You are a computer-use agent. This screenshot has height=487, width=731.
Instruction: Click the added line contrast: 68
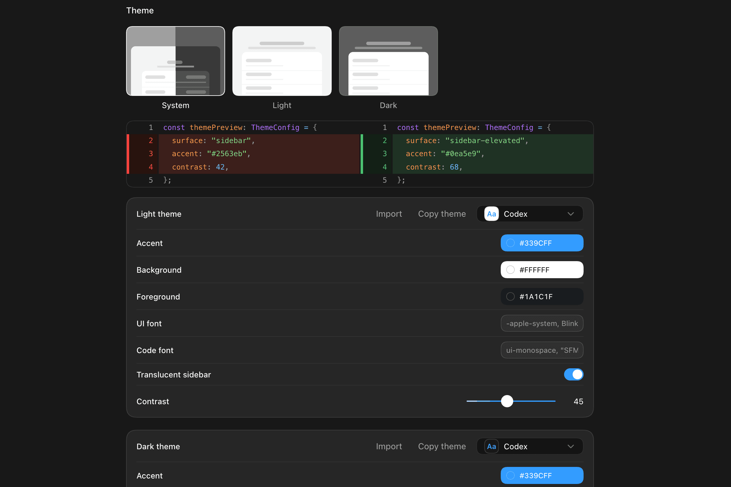click(477, 167)
